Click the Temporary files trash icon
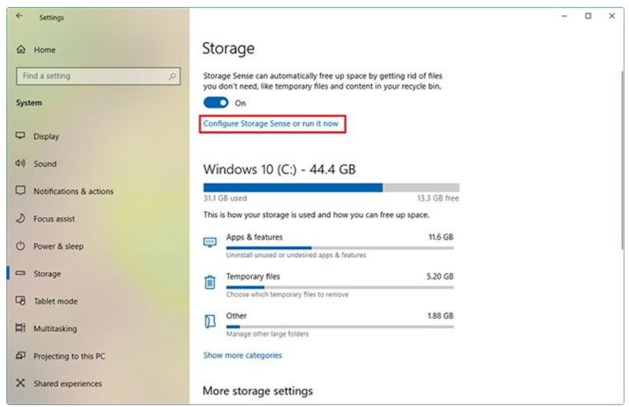The image size is (629, 407). tap(211, 281)
